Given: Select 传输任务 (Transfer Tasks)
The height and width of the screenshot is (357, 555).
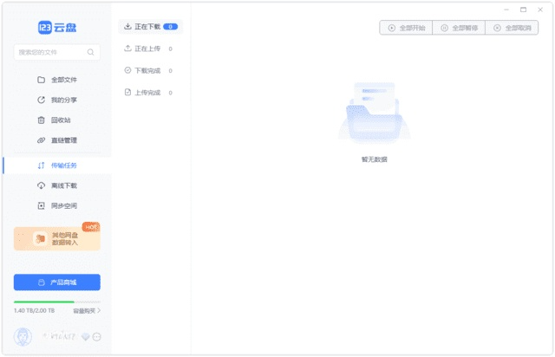Looking at the screenshot, I should 62,166.
